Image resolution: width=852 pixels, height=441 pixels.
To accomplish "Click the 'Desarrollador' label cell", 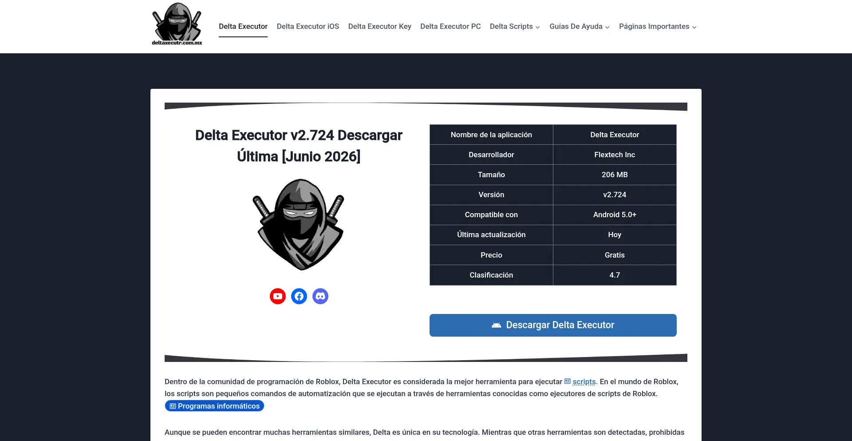I will point(491,155).
